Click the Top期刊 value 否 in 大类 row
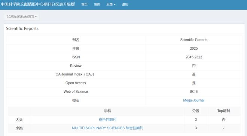 223,120
